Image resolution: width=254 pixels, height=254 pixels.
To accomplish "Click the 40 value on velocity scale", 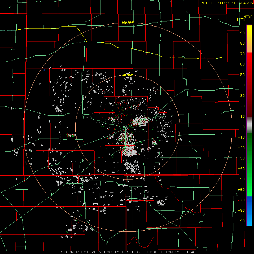I will pos(242,85).
